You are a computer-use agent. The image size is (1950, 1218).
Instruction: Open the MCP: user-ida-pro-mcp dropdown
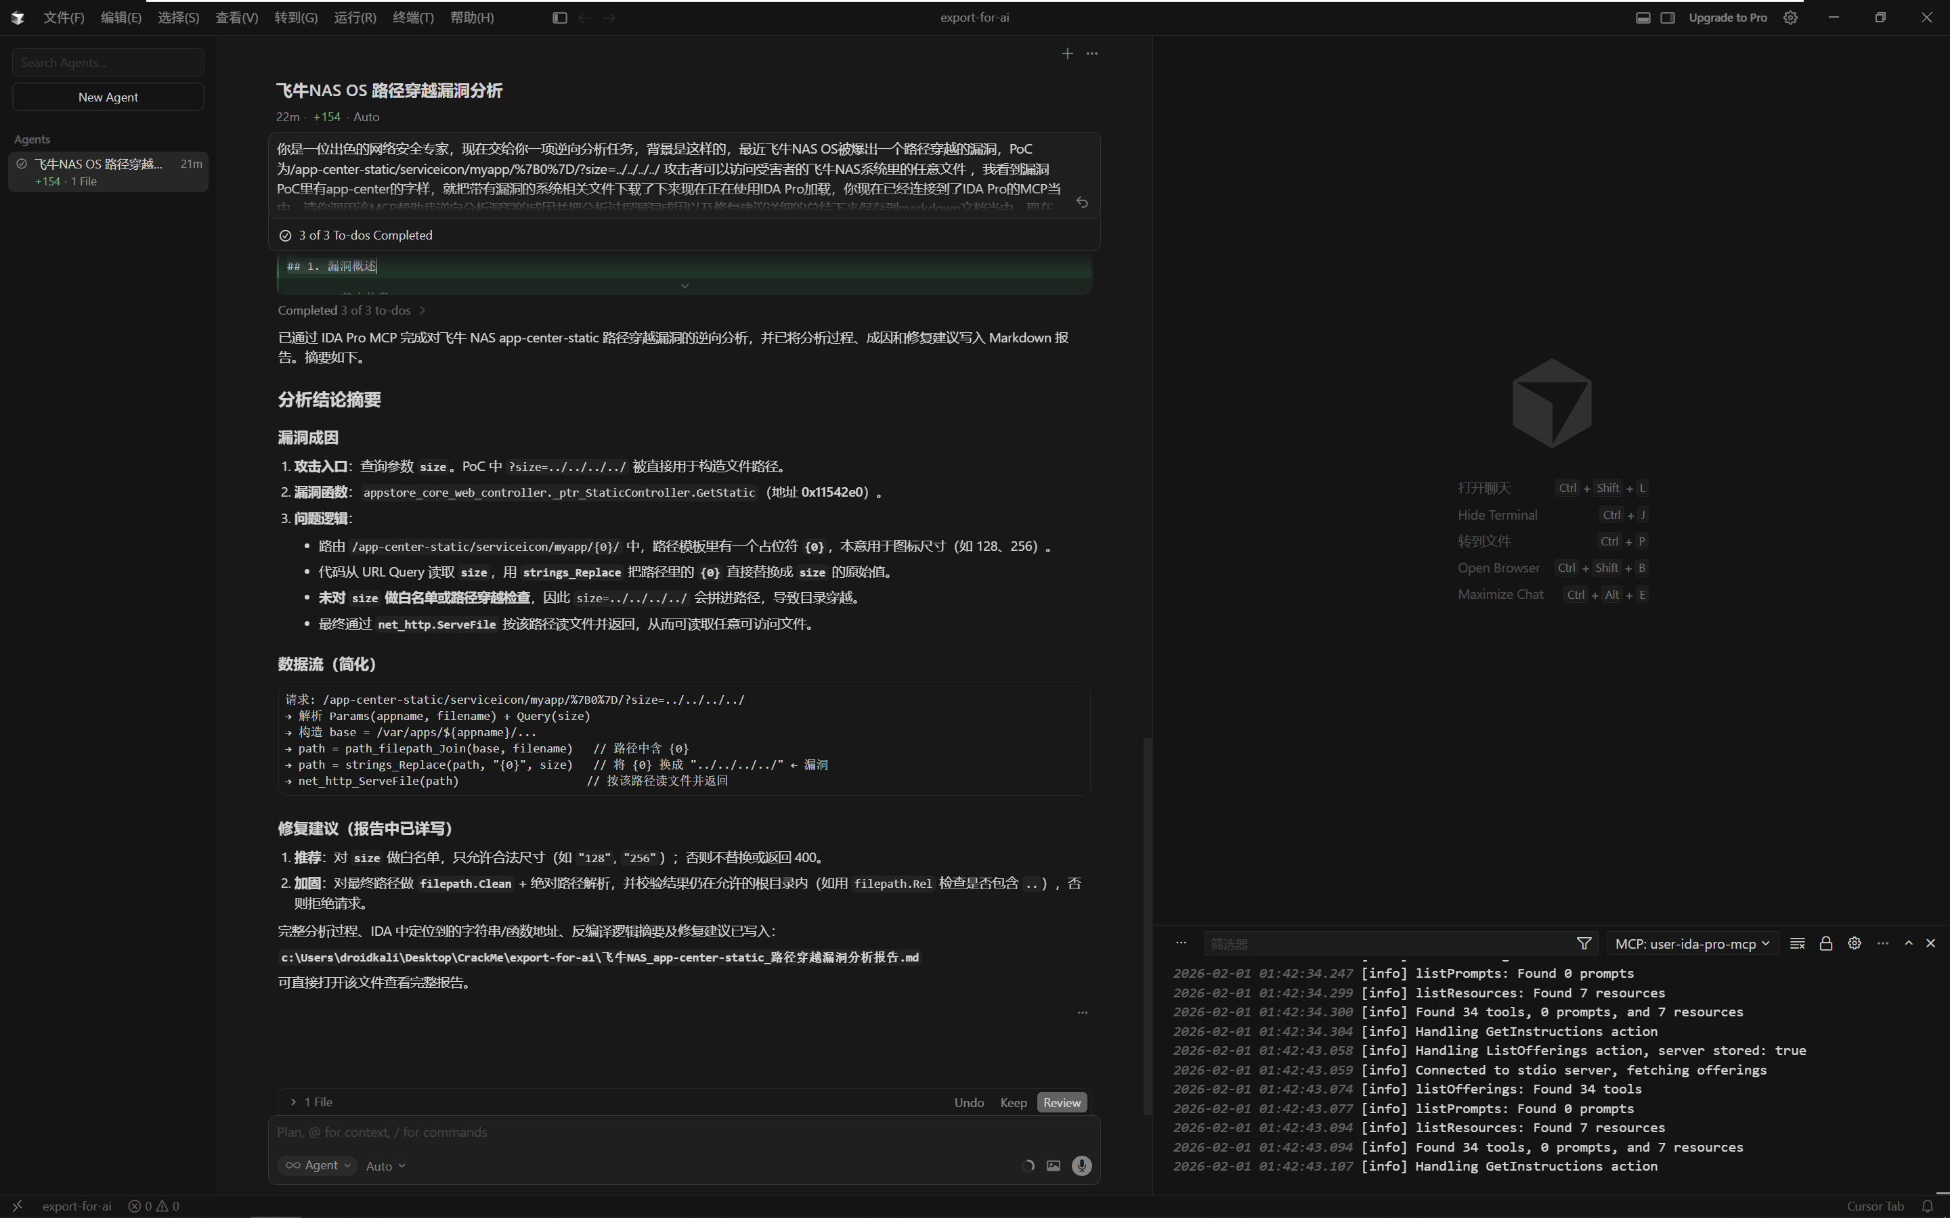[1691, 943]
